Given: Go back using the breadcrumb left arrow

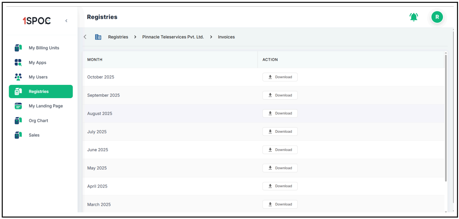Looking at the screenshot, I should click(x=85, y=37).
